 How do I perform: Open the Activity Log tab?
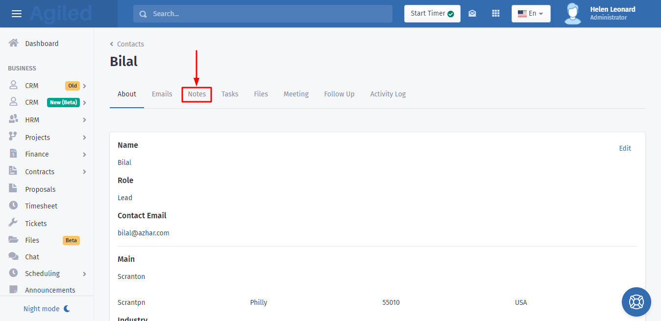[388, 94]
